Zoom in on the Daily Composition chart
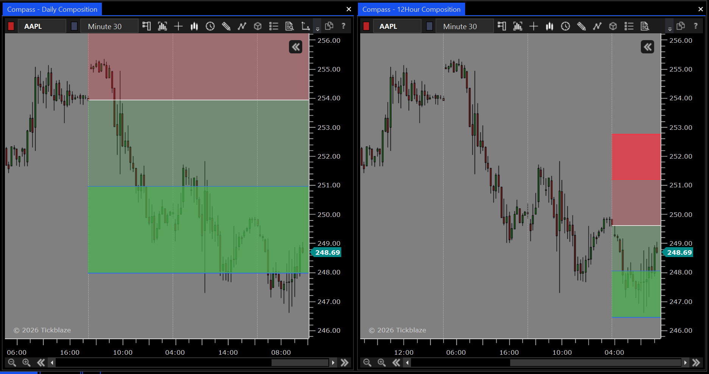This screenshot has height=374, width=709. tap(27, 363)
